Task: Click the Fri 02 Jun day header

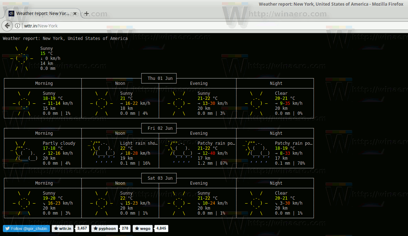Action: 158,128
